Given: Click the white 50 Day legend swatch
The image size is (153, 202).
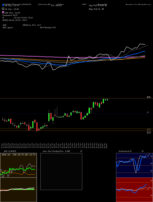Looking at the screenshot, I should (3, 9).
